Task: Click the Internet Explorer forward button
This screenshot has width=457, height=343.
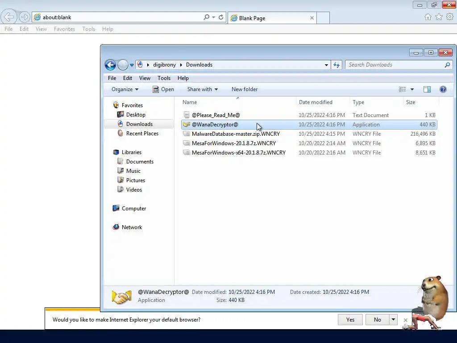Action: (x=25, y=17)
